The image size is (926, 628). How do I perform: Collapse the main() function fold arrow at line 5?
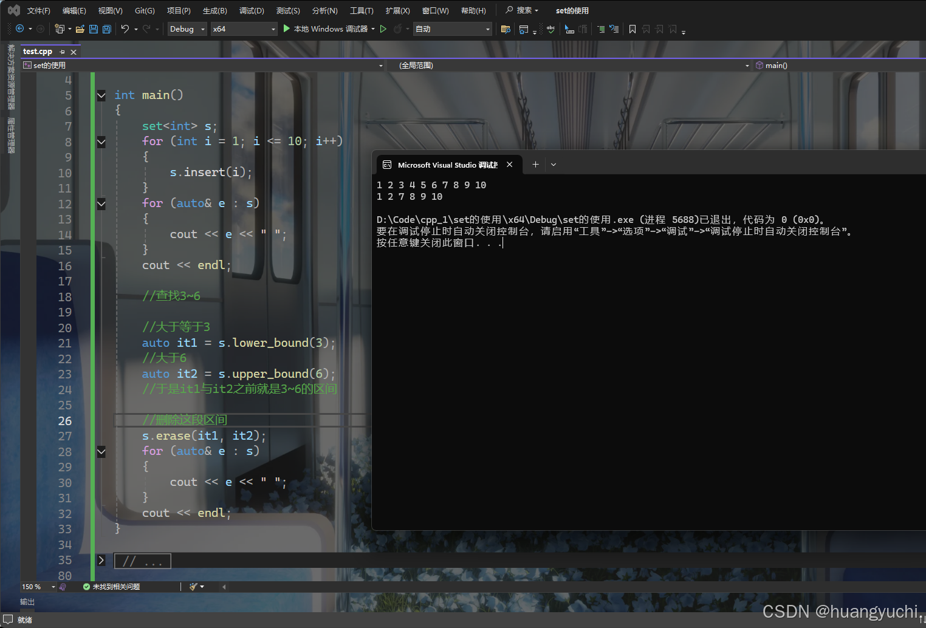tap(101, 95)
